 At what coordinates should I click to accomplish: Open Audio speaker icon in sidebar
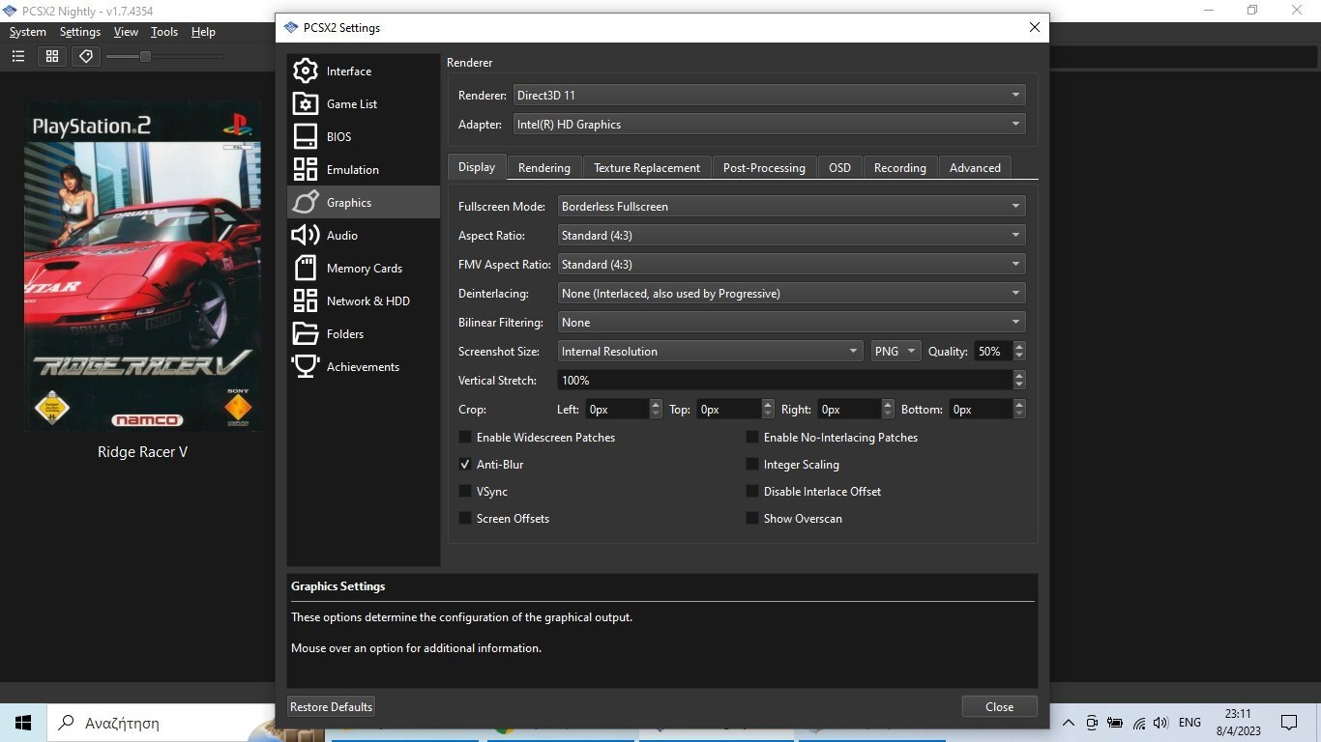tap(306, 235)
